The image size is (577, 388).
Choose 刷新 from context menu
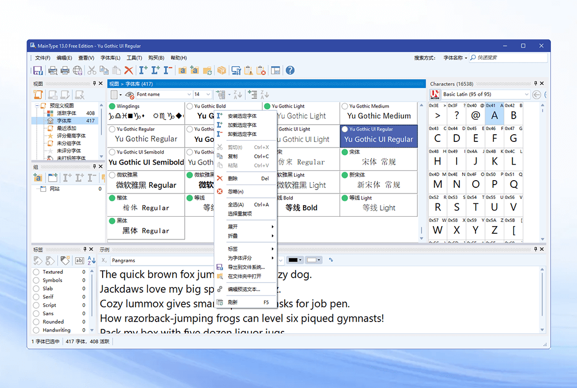click(245, 302)
